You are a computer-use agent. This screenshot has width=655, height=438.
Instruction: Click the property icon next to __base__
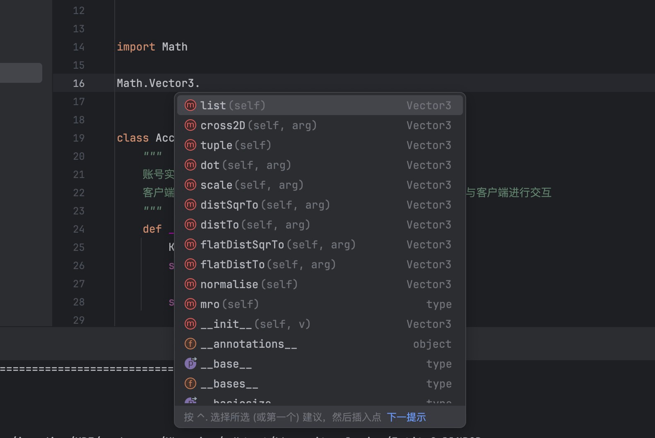pos(190,363)
